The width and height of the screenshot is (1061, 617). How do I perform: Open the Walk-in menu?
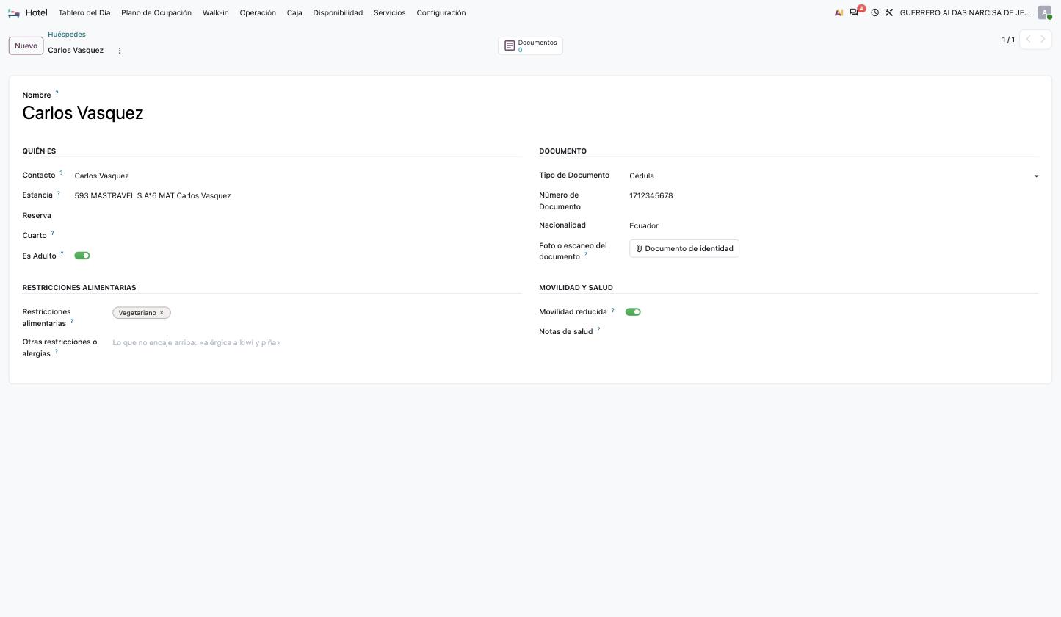click(x=215, y=12)
